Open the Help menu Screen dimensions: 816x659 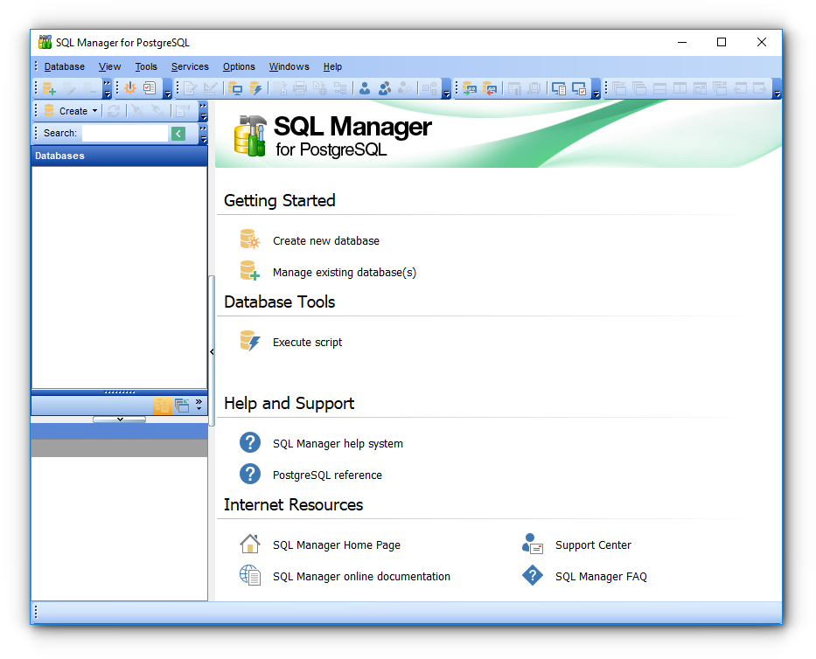point(332,66)
